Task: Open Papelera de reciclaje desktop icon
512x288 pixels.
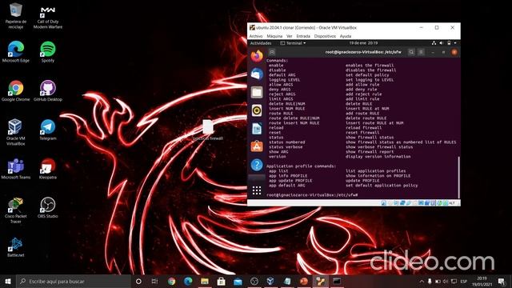Action: [x=16, y=16]
